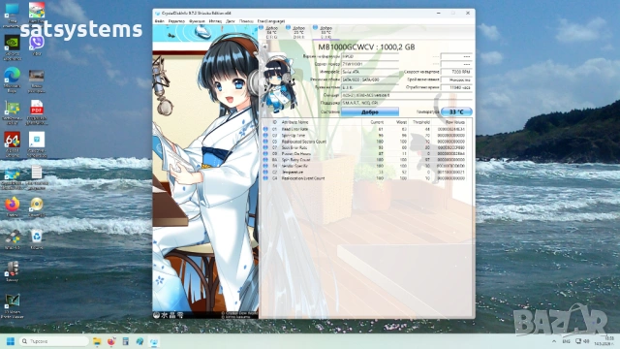Viewport: 620px width, 349px height.
Task: Click the 33 °C temperature button
Action: coord(456,112)
